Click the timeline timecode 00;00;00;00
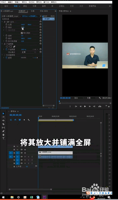 tap(15, 115)
